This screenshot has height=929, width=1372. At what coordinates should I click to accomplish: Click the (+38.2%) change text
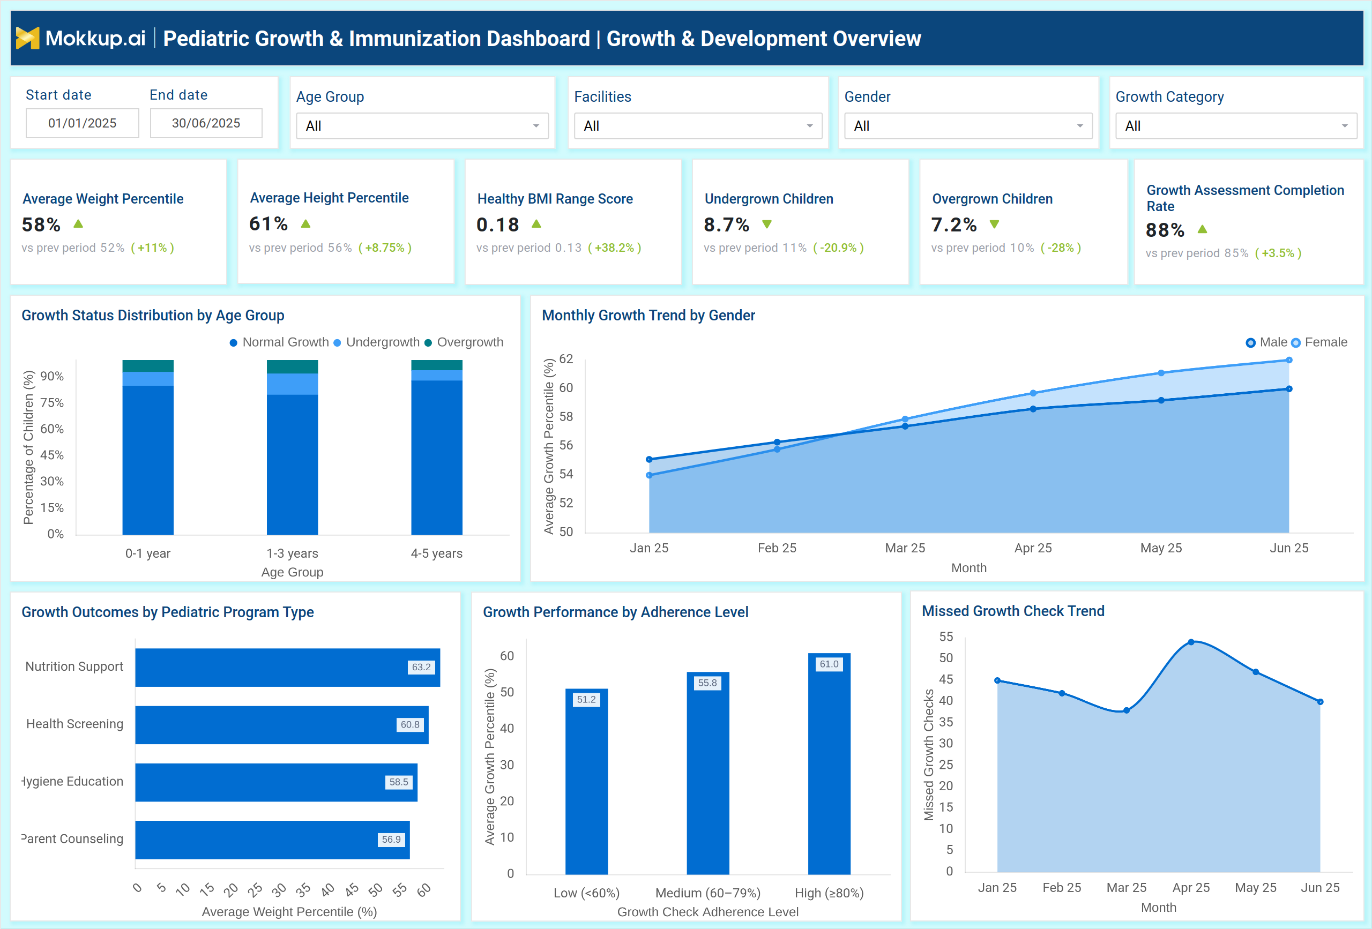click(615, 248)
